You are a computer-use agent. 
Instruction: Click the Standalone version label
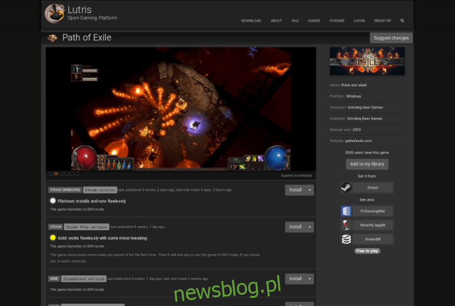pyautogui.click(x=84, y=279)
